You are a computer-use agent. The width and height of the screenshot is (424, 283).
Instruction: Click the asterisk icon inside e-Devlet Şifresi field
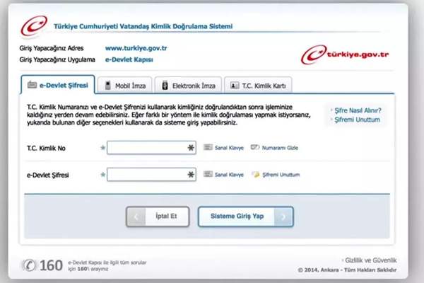191,175
